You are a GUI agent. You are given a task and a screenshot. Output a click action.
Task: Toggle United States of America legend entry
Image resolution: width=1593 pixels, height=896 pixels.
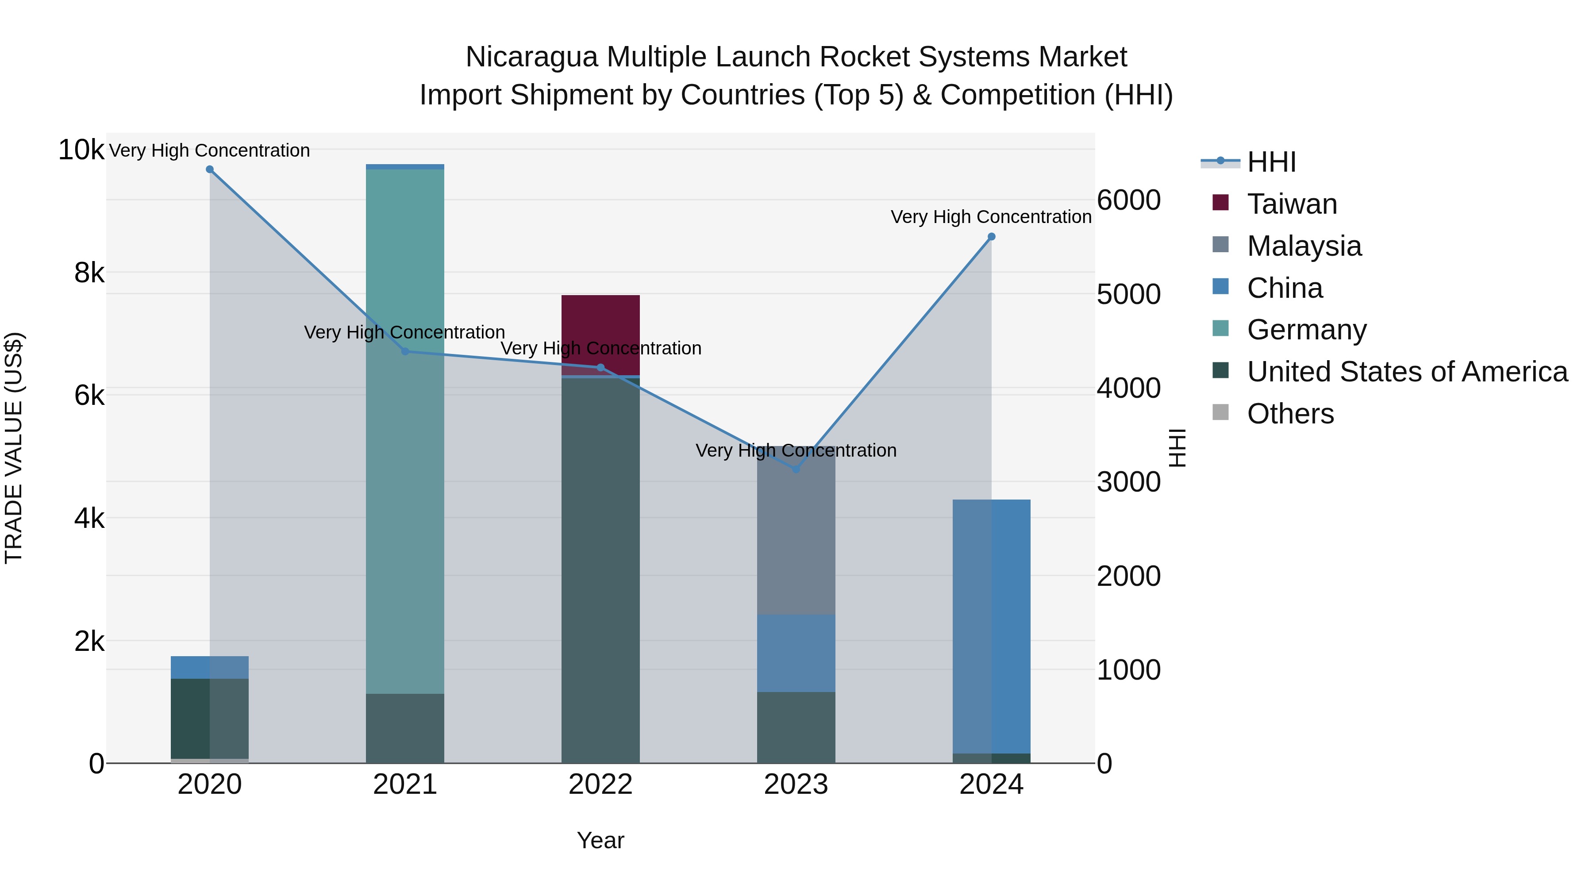1389,372
